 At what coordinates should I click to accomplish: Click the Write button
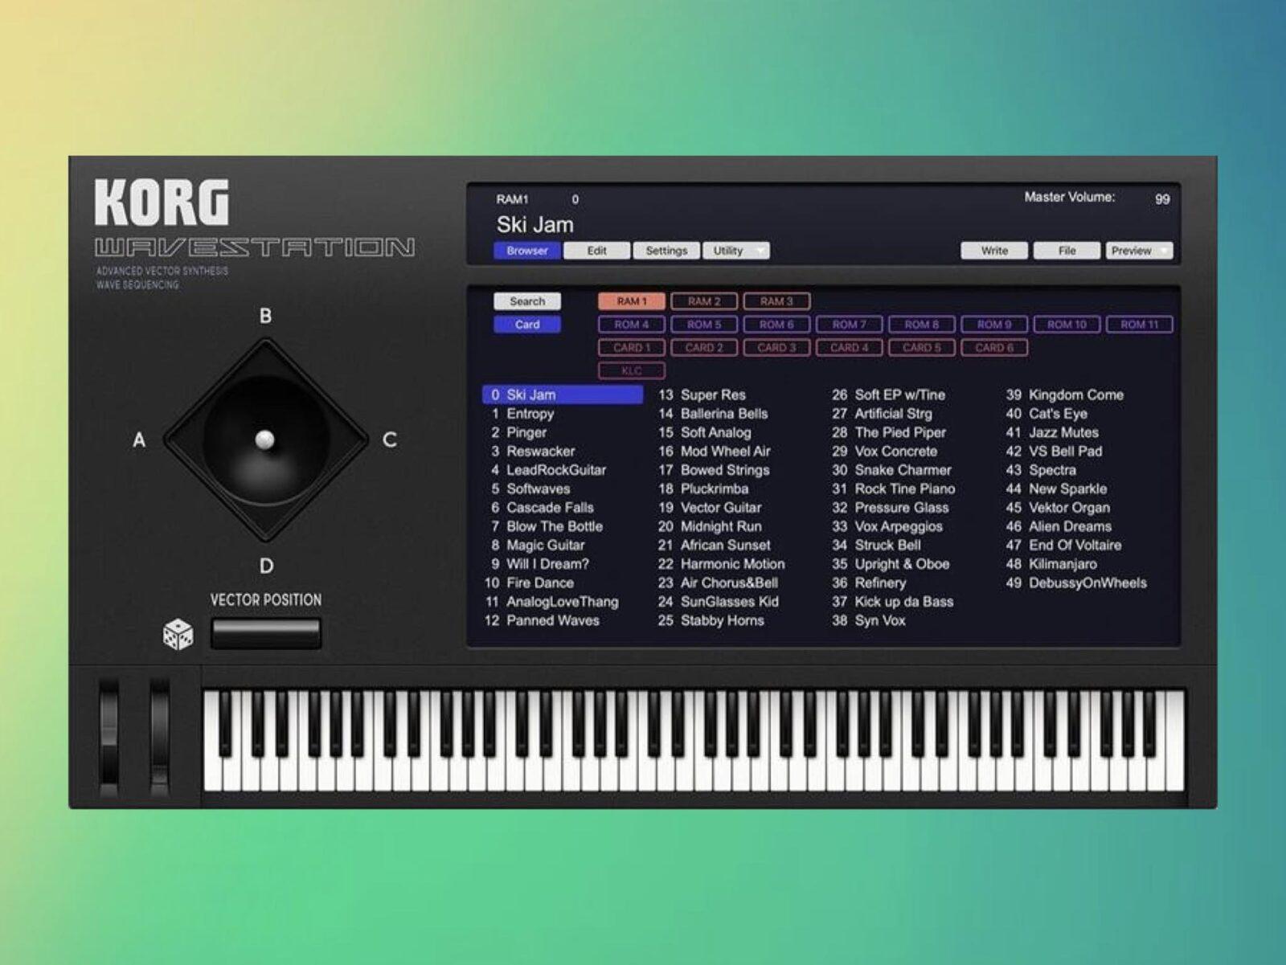pos(993,250)
